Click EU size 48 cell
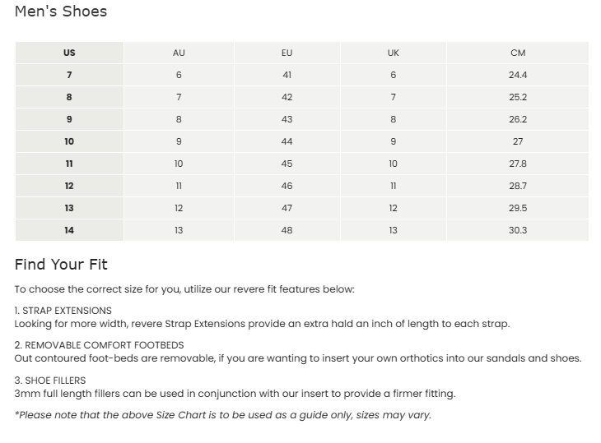The width and height of the screenshot is (601, 443). 287,230
